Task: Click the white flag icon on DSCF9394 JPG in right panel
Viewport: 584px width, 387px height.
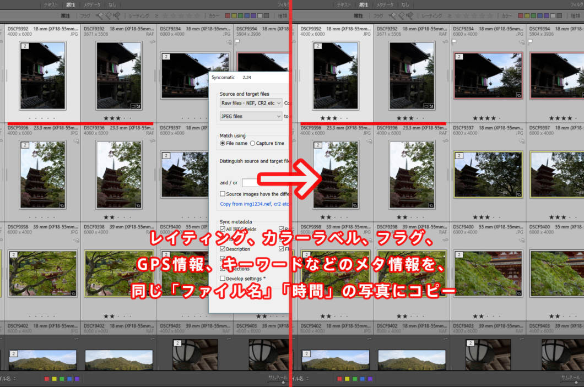Action: click(x=453, y=41)
